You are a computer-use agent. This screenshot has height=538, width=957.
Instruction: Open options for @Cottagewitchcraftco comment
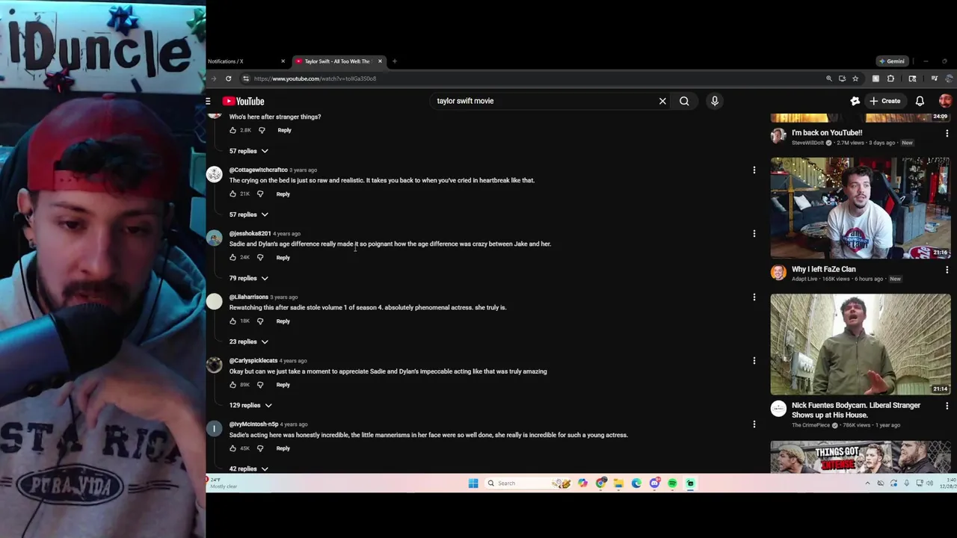click(x=754, y=170)
